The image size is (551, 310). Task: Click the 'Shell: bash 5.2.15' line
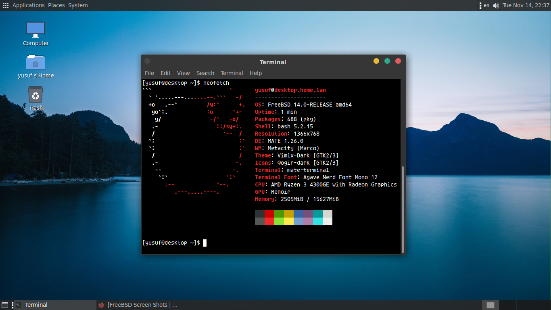point(284,126)
